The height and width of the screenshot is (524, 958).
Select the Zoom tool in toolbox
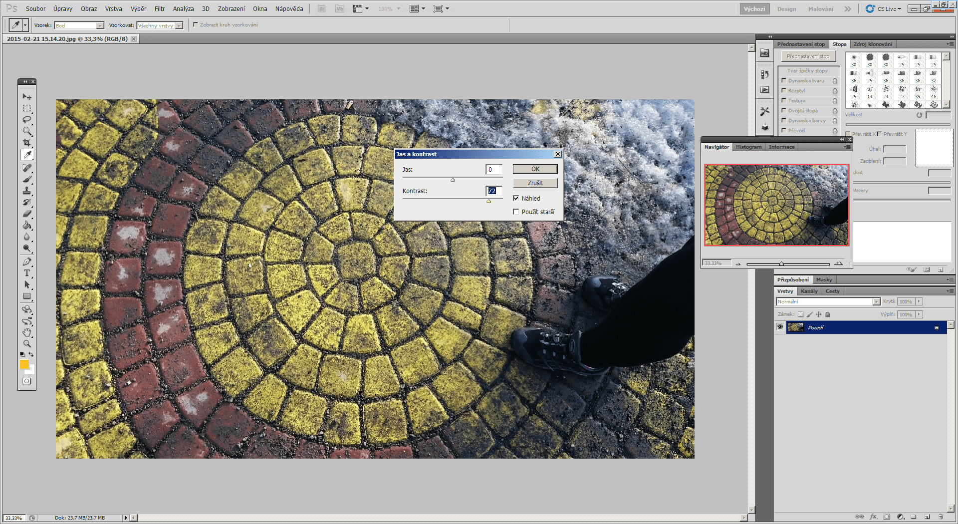point(27,344)
